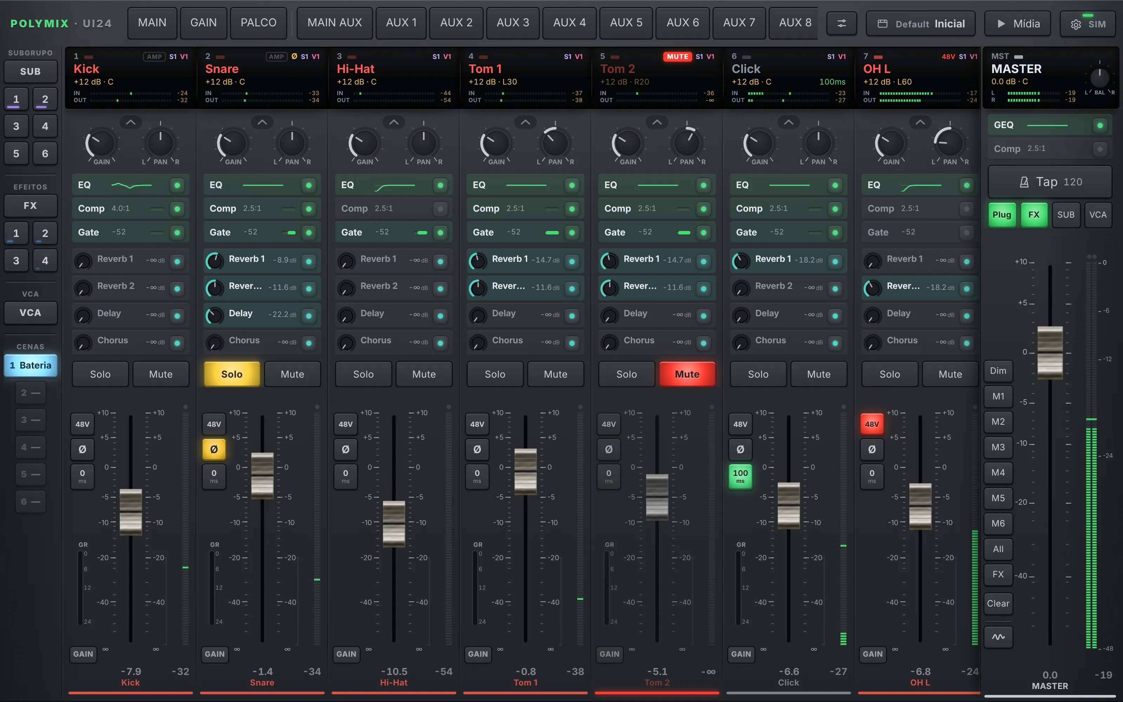The image size is (1123, 702).
Task: Disable Solo on the Snare channel
Action: click(232, 374)
